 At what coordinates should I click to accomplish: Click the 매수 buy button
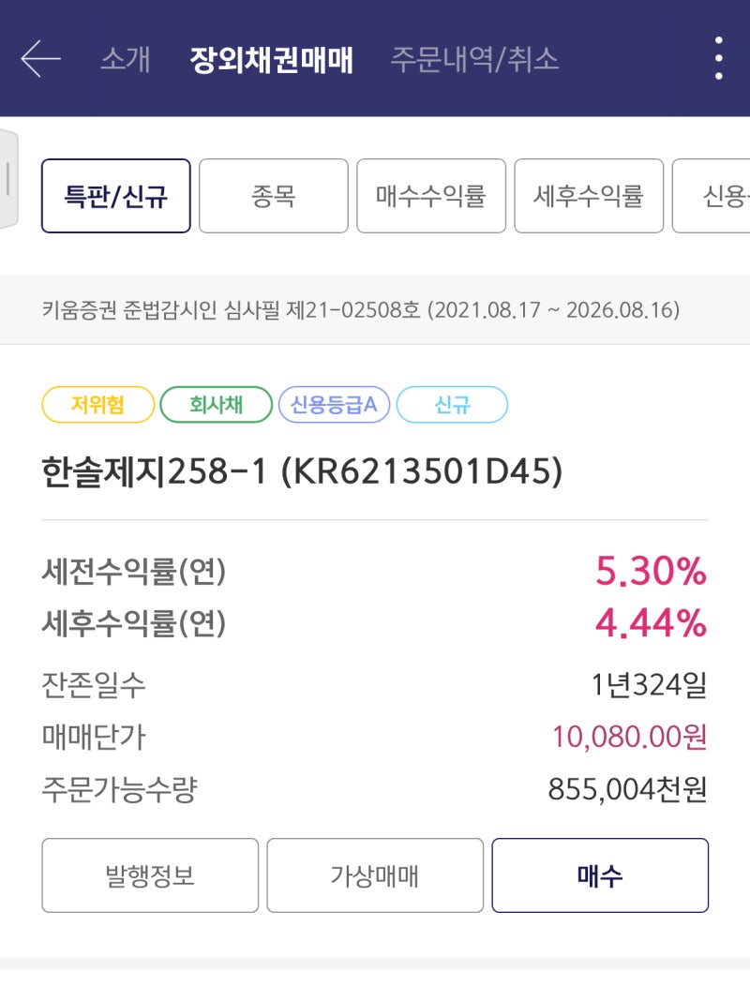coord(600,875)
